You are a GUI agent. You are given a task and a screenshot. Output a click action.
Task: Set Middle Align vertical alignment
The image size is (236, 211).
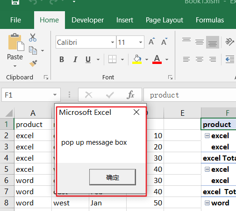point(200,42)
